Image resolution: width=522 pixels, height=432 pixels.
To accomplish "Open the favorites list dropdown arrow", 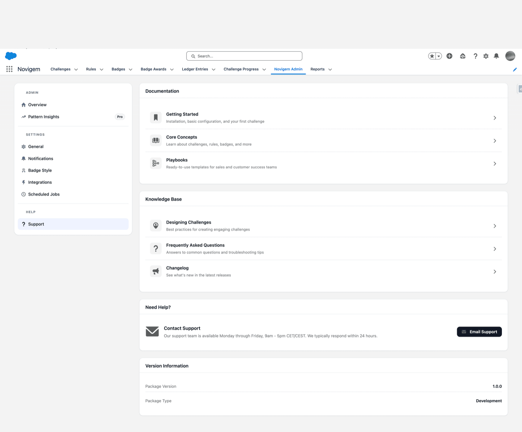I will coord(439,56).
